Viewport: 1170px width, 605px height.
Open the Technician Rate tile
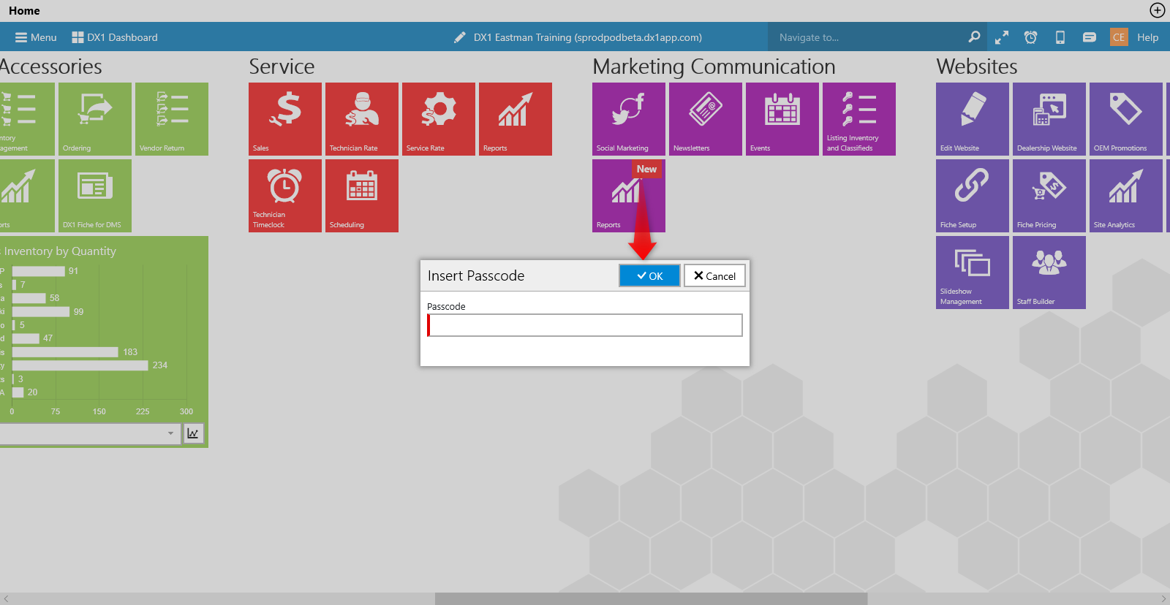[x=362, y=119]
